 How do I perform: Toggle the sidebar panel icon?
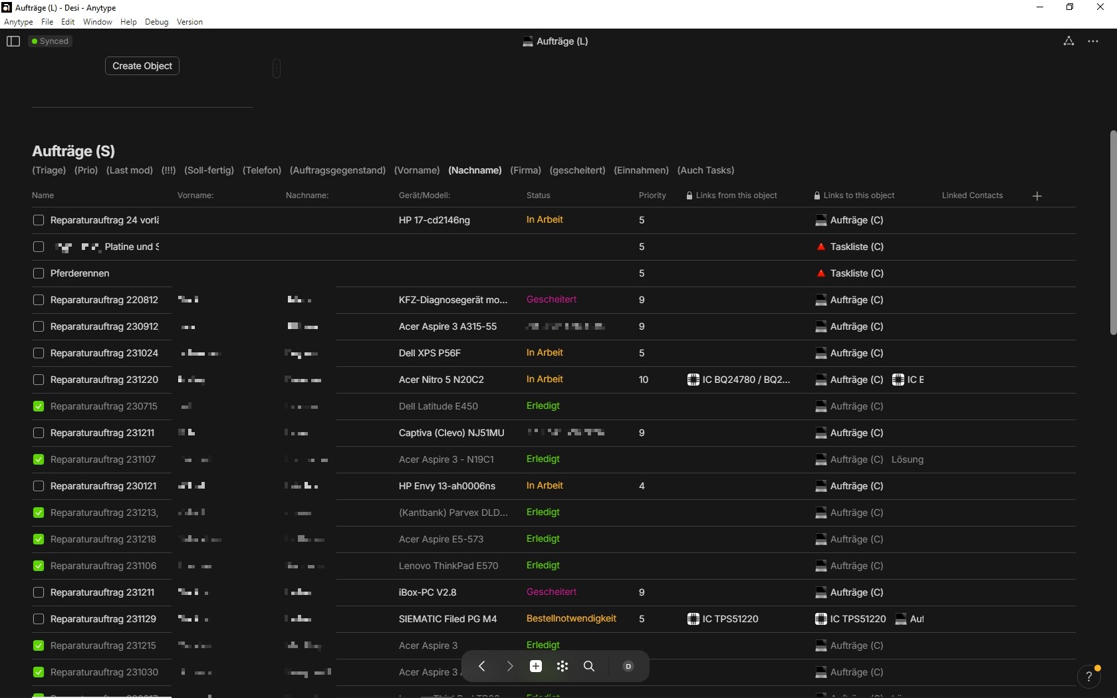13,41
